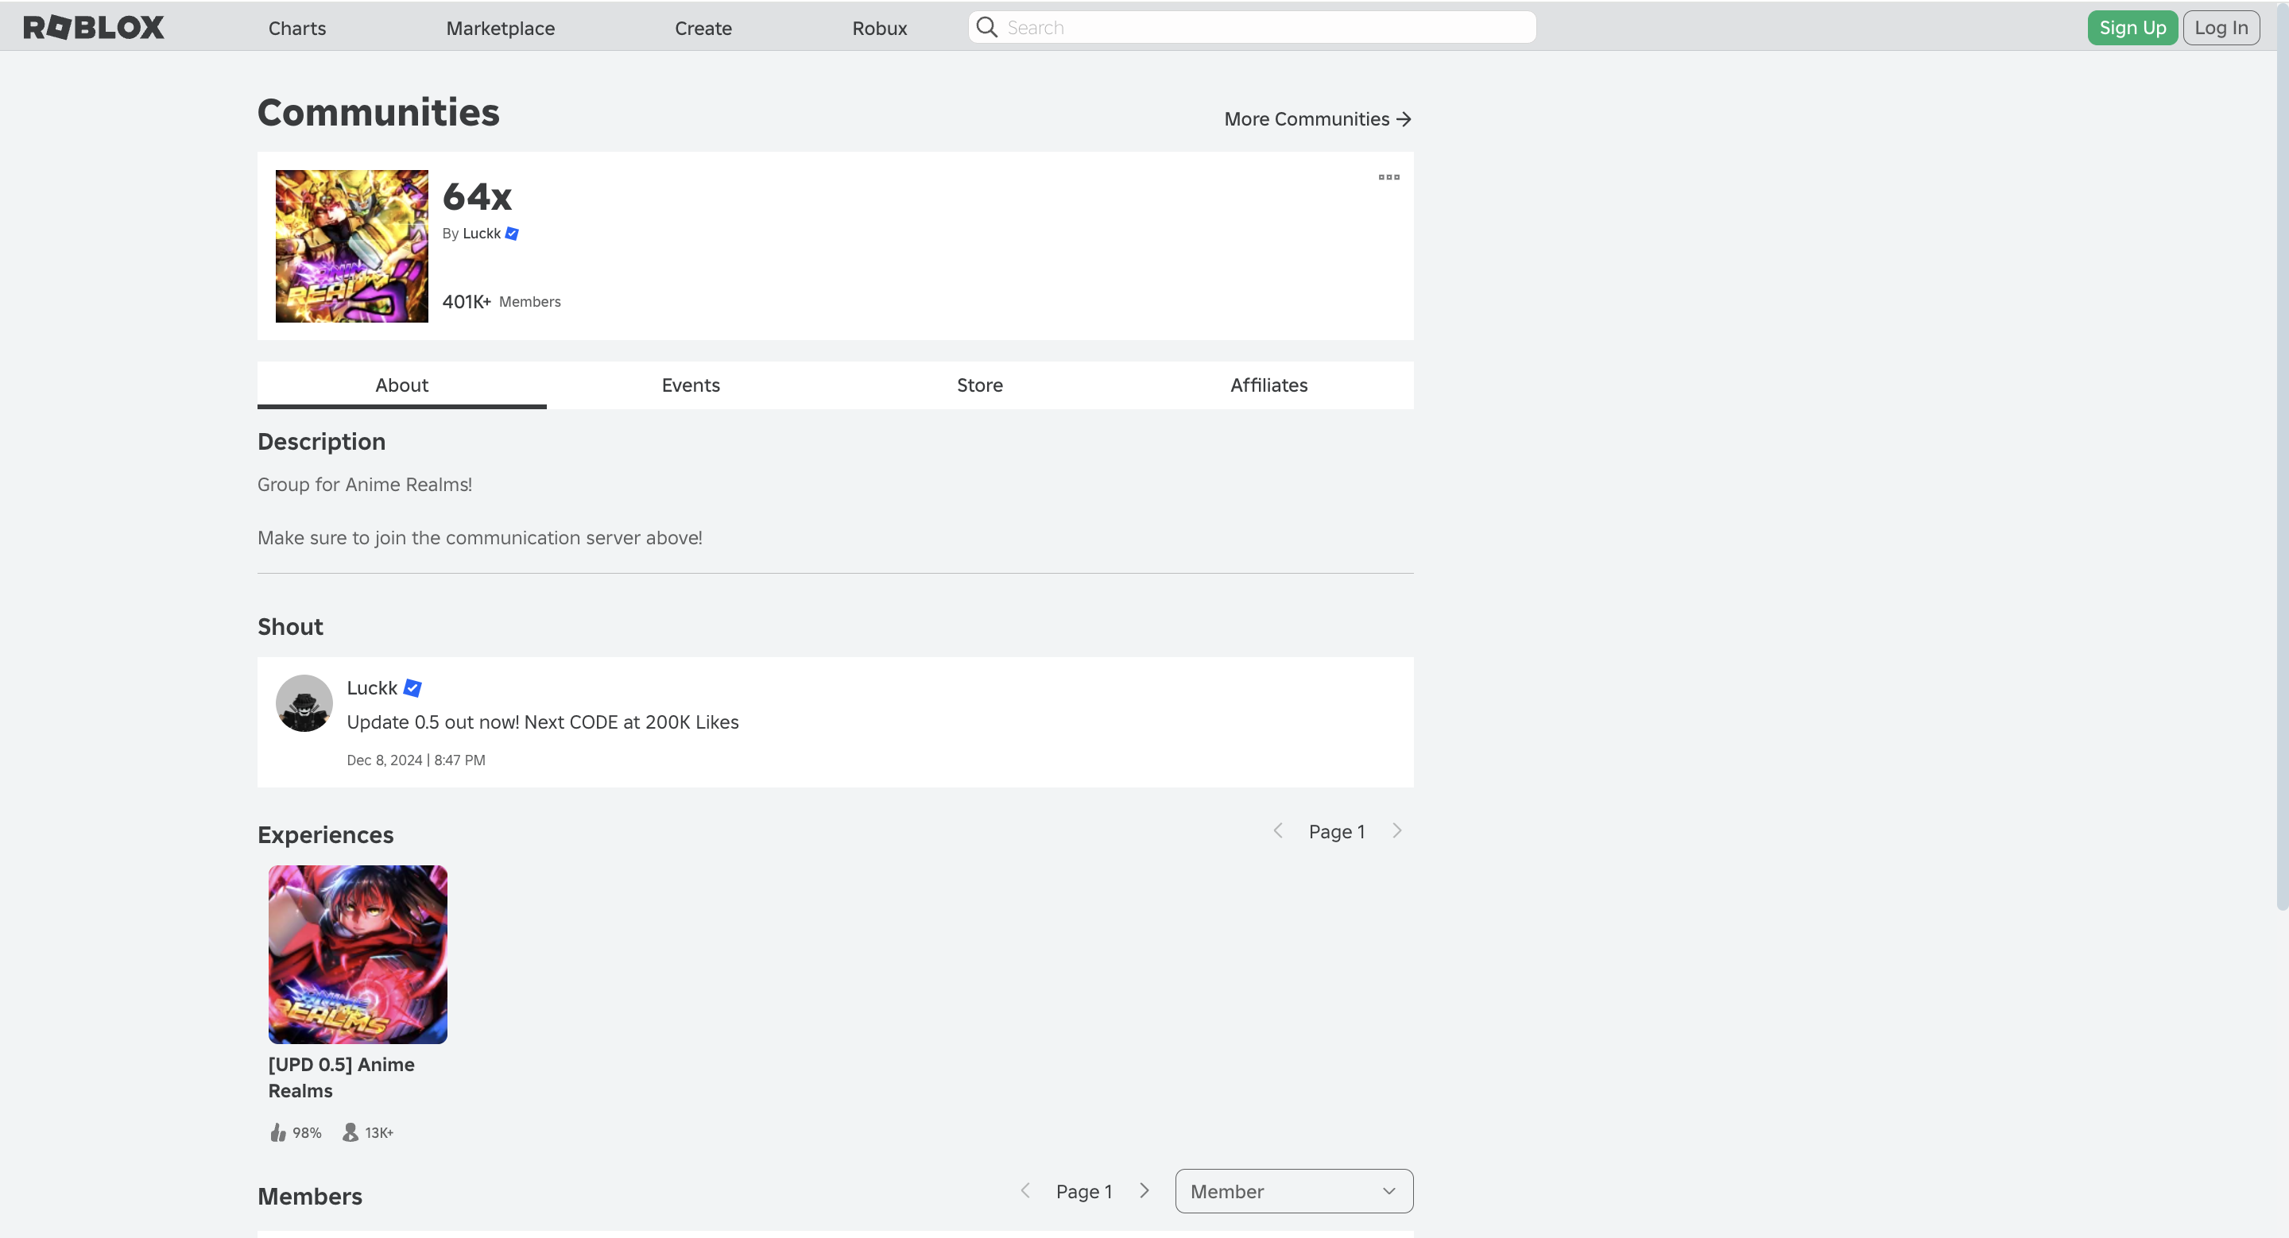Click the 64x community image
The width and height of the screenshot is (2289, 1238).
(x=352, y=246)
